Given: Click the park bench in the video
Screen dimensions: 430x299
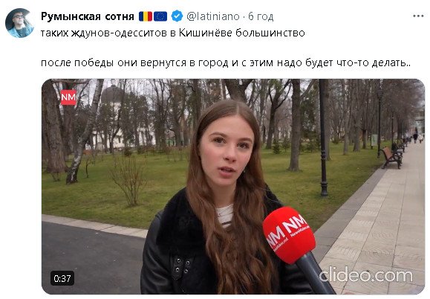Looking at the screenshot, I should [x=391, y=158].
